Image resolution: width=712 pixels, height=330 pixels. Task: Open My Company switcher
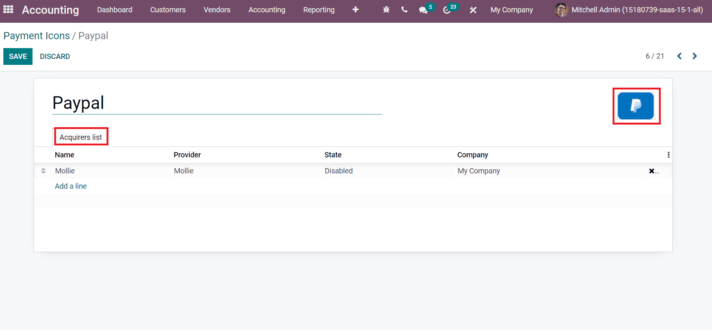click(512, 10)
